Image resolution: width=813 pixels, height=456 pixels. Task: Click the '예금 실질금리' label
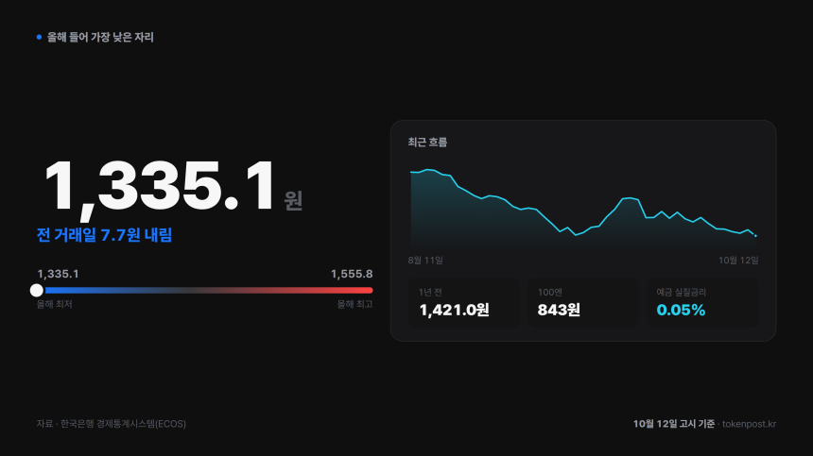click(682, 293)
